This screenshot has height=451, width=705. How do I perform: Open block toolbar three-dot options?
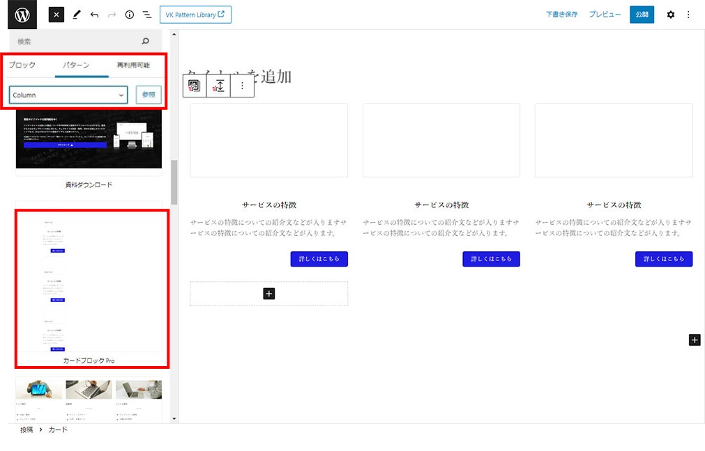pos(242,86)
